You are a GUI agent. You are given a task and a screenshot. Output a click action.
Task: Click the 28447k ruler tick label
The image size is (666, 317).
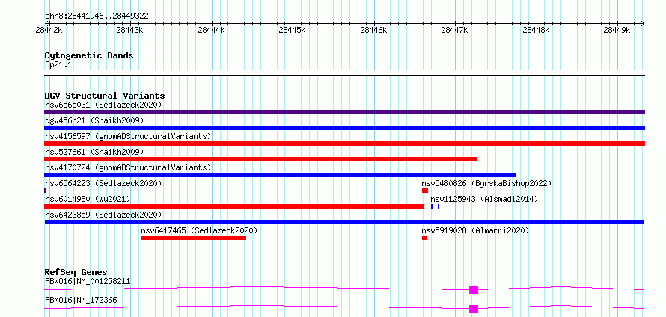[x=454, y=30]
